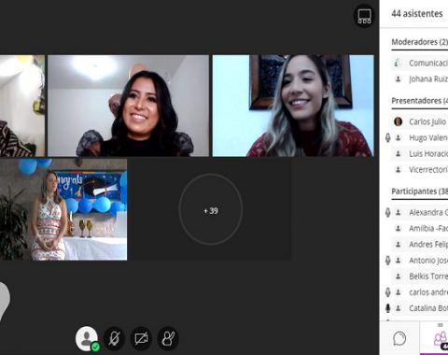Screen dimensions: 448x355
Task: Unmute the microphone audio
Action: coord(114,338)
